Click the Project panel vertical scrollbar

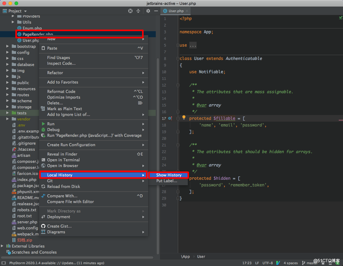(158, 156)
